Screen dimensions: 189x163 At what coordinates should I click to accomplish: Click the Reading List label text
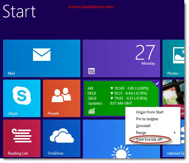click(18, 153)
